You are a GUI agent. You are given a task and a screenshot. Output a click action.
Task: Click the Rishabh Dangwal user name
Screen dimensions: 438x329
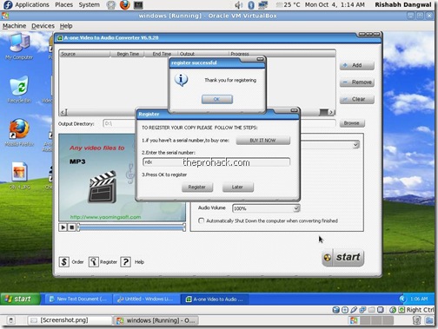pos(403,4)
